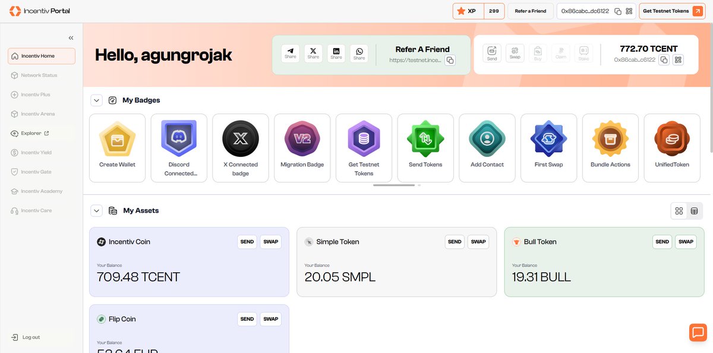The height and width of the screenshot is (353, 713).
Task: Open the Migration Badge
Action: pos(302,148)
